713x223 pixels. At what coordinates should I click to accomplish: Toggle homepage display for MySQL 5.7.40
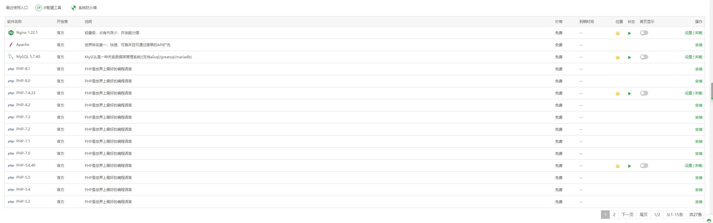[644, 57]
